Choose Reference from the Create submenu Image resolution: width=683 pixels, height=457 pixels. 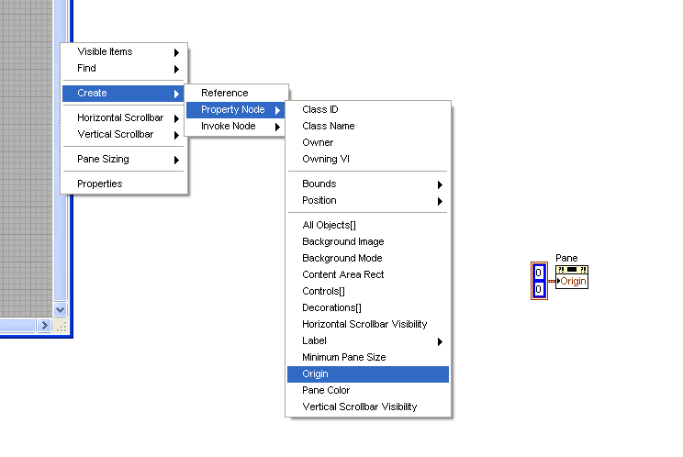click(x=225, y=93)
